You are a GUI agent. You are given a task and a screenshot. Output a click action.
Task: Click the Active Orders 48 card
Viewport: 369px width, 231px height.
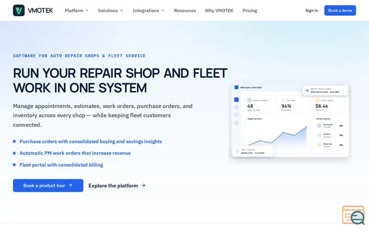coord(260,103)
